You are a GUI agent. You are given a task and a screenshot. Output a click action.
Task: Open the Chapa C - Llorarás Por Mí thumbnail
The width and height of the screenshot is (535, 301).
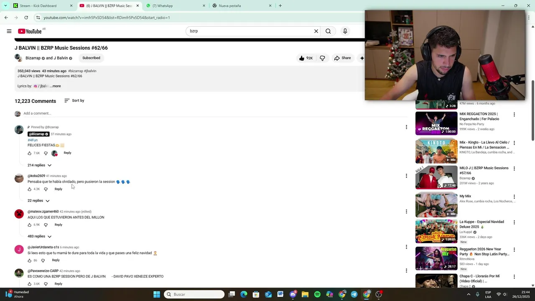pos(436,281)
